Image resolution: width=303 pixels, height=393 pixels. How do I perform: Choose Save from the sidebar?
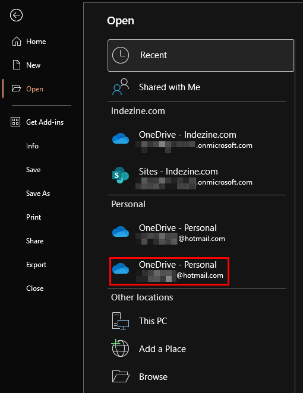[x=33, y=170]
